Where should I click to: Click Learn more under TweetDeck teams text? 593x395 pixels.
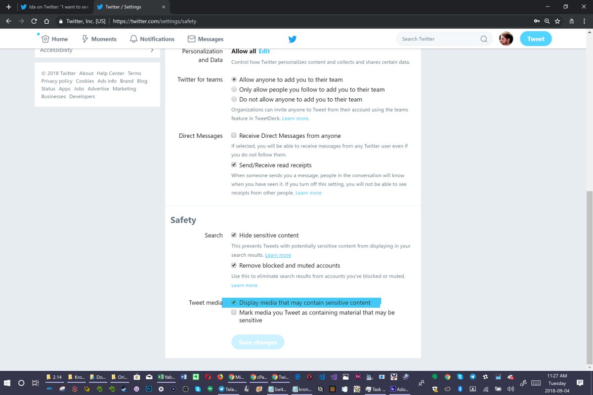tap(296, 118)
